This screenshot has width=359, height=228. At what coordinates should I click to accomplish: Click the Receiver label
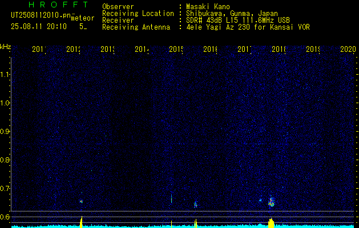tap(118, 21)
